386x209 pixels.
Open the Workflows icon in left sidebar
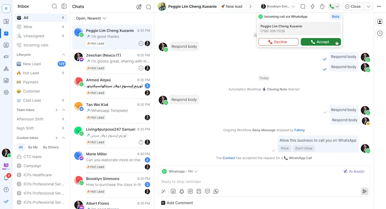(x=6, y=69)
